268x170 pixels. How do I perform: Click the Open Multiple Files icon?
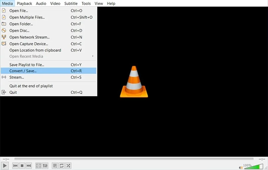coord(4,17)
